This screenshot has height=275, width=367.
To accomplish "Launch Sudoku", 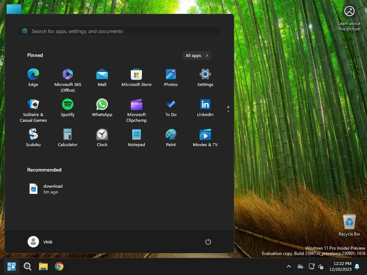I will [x=33, y=138].
